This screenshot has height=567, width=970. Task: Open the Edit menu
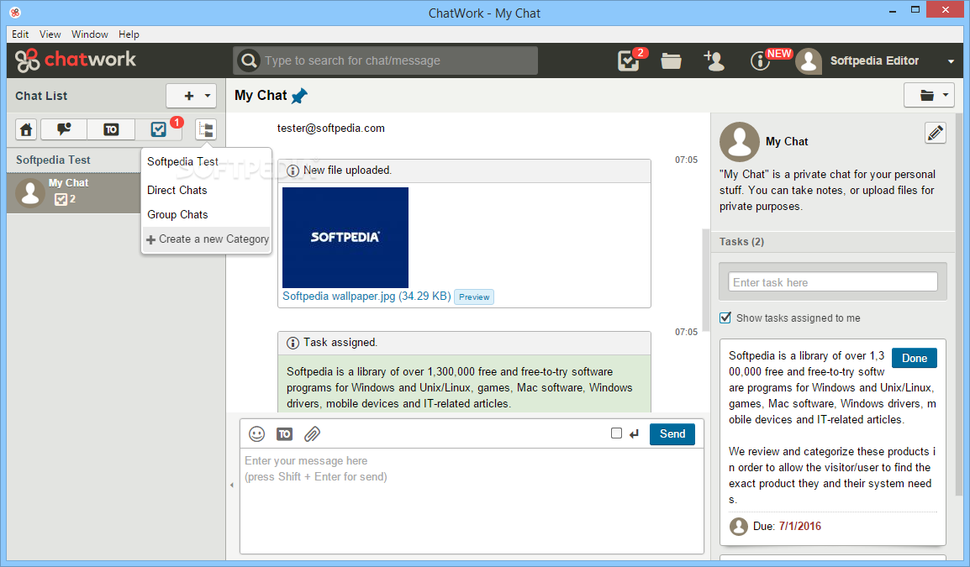(20, 34)
